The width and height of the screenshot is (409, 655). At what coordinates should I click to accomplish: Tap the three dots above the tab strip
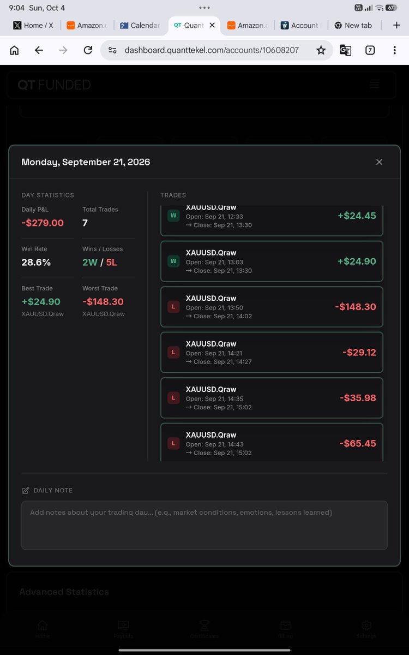(204, 8)
